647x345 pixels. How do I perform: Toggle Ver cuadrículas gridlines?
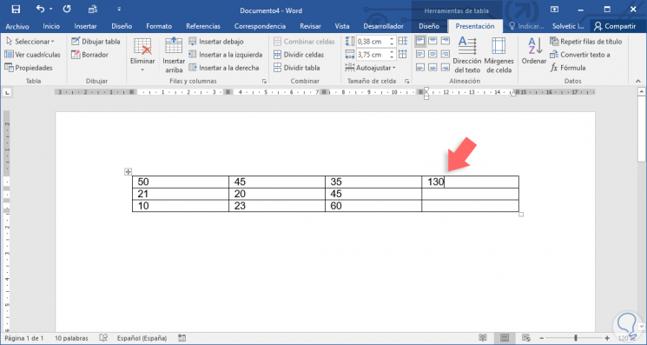33,55
